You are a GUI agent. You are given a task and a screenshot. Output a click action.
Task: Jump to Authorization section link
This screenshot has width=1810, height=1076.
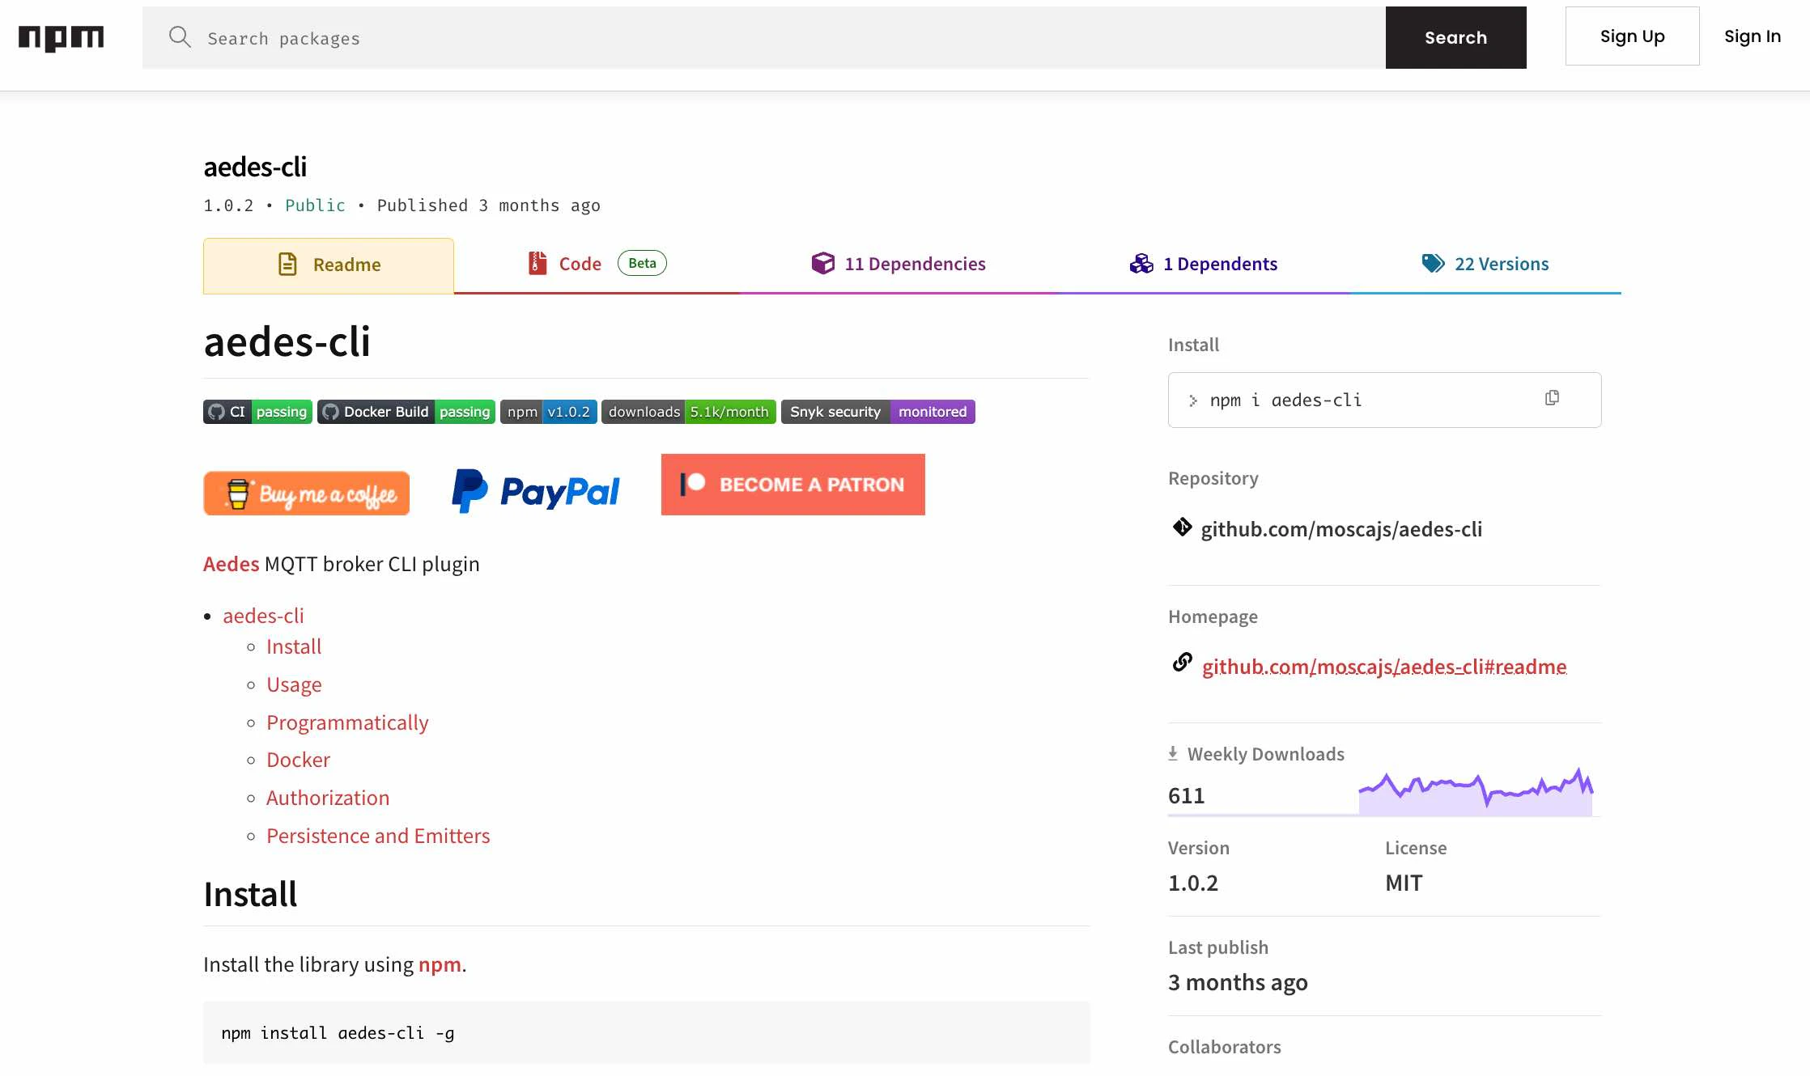pos(328,798)
